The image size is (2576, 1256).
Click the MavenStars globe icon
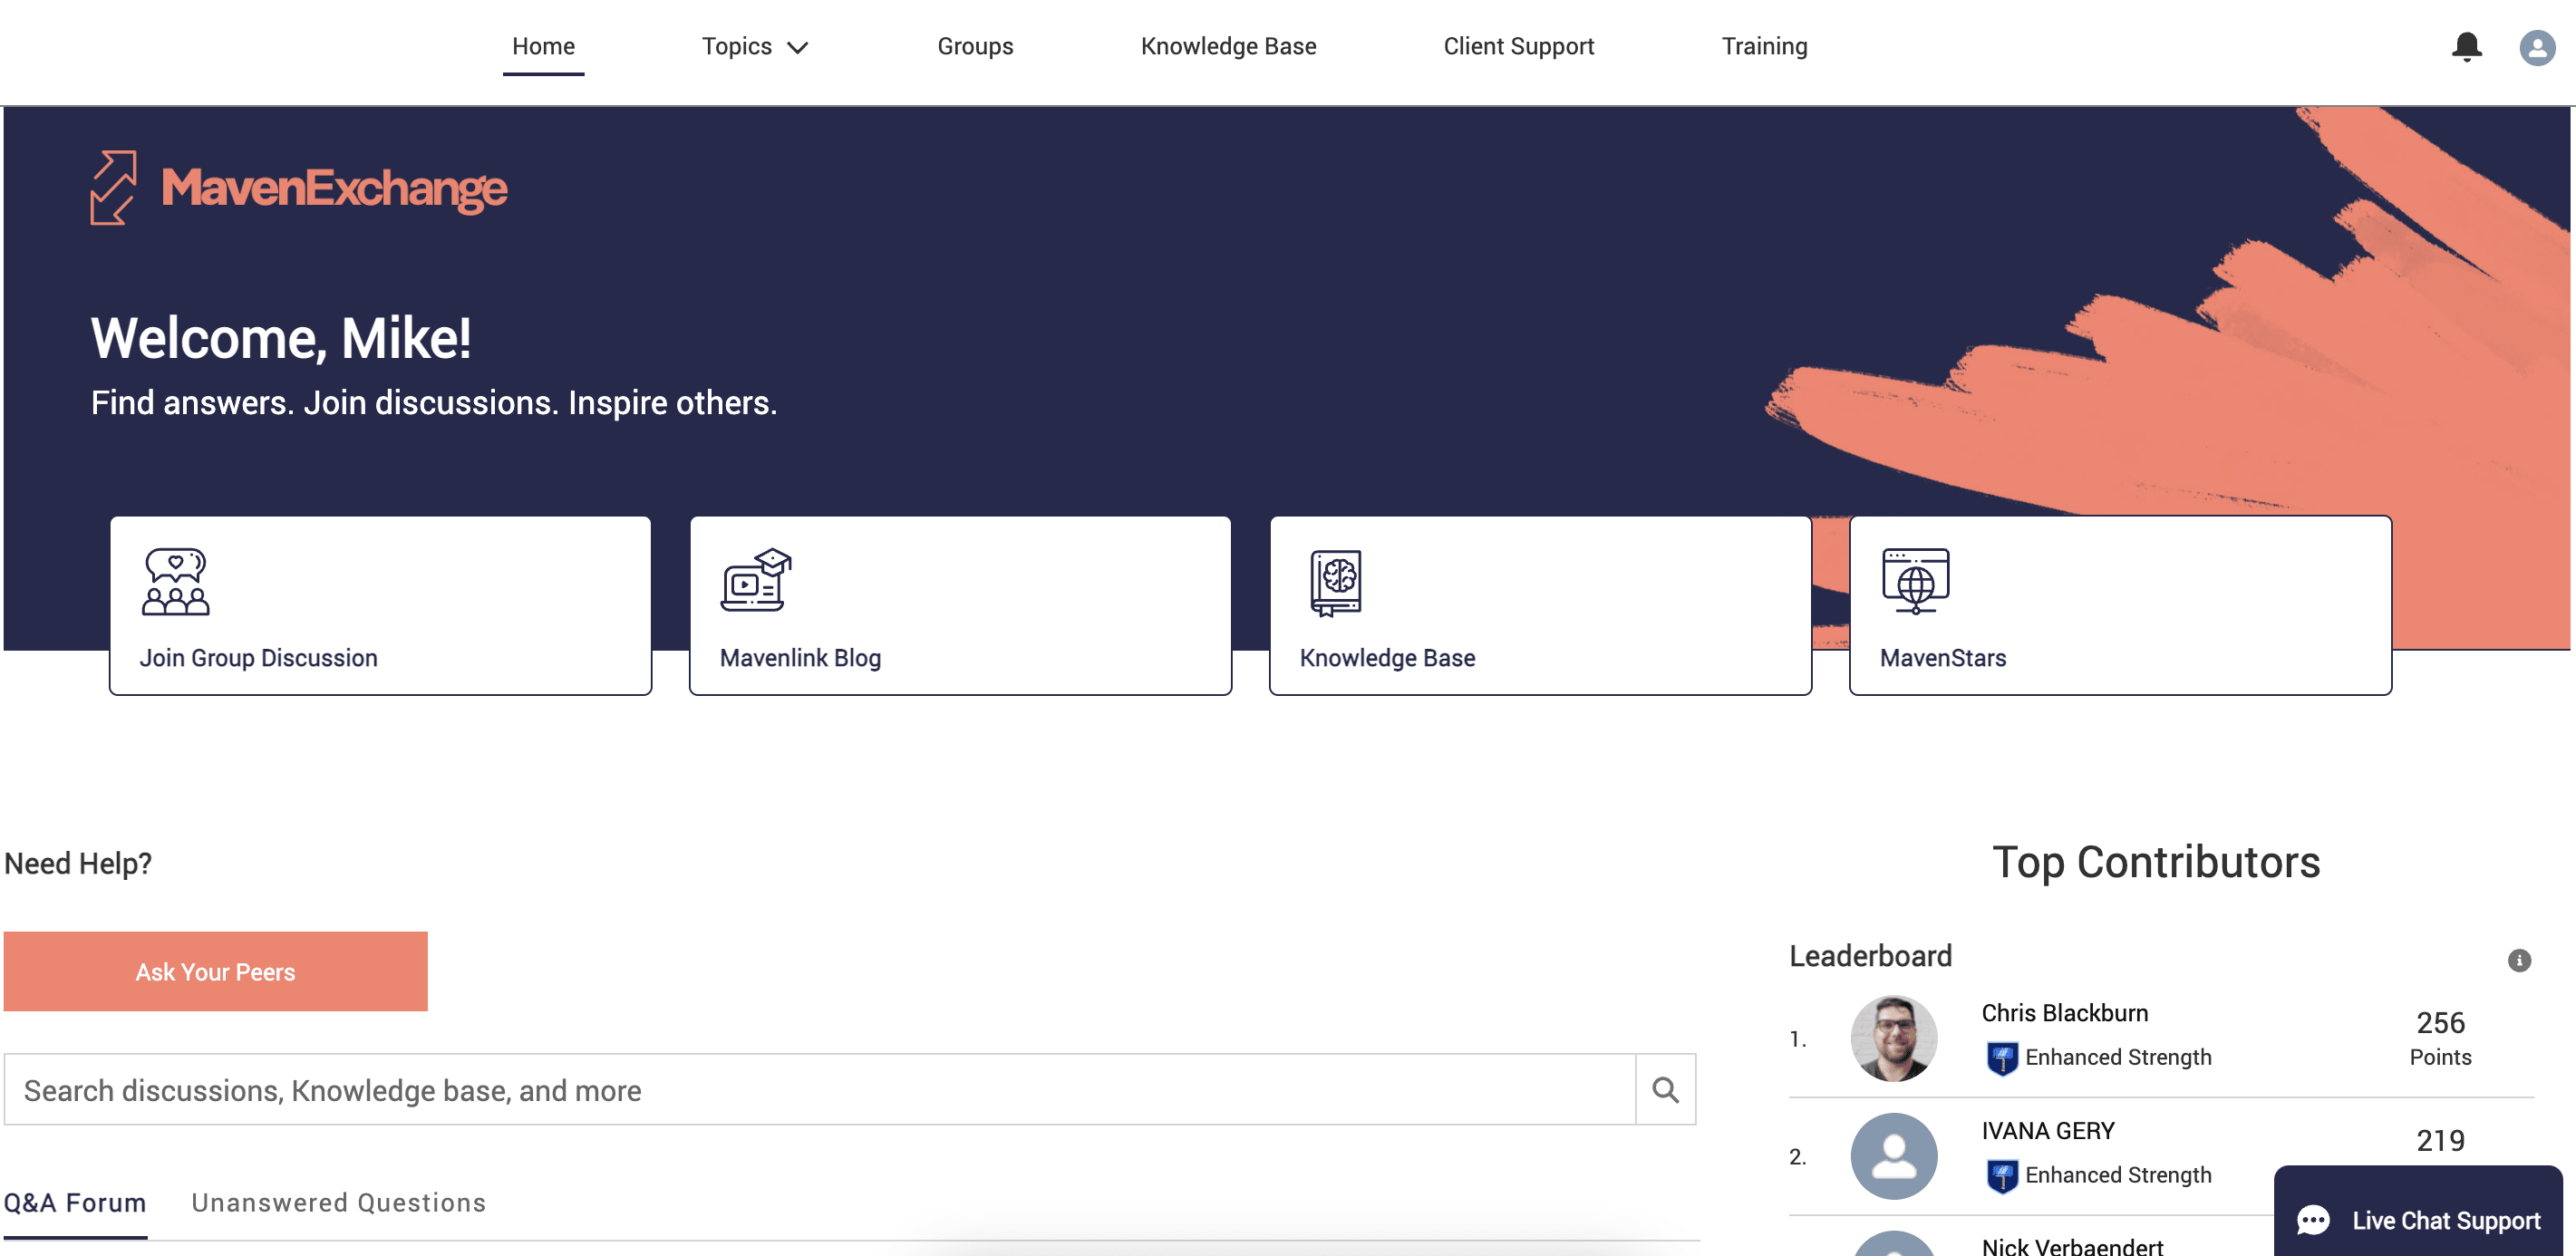click(1915, 581)
